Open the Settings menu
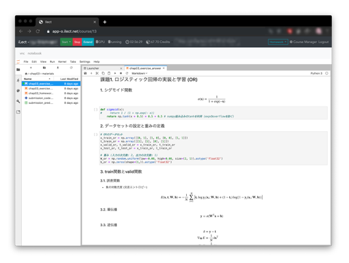Viewport: 349px width, 263px height. 85,61
